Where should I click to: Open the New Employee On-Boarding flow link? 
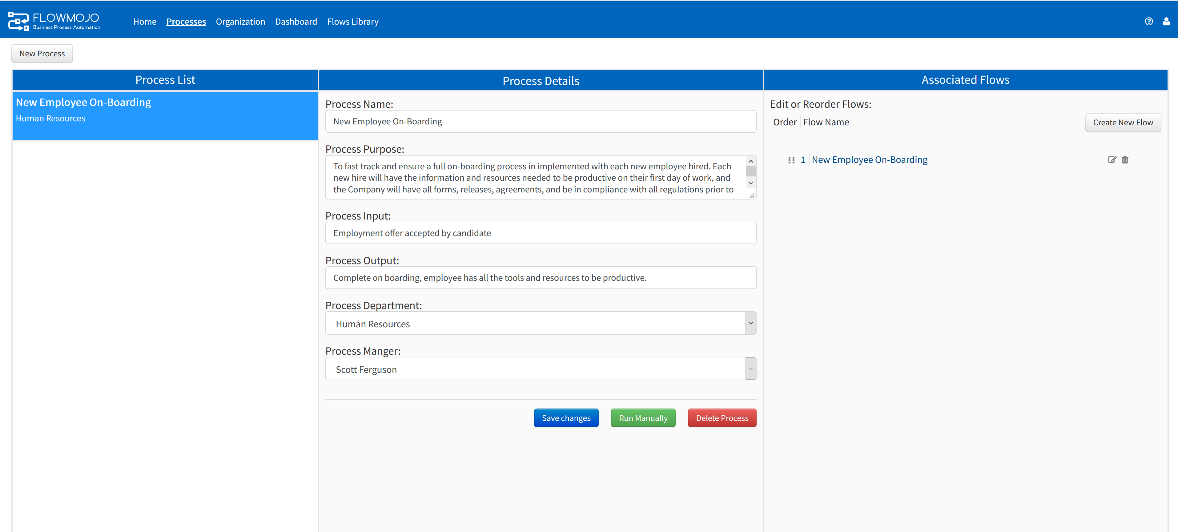coord(869,160)
